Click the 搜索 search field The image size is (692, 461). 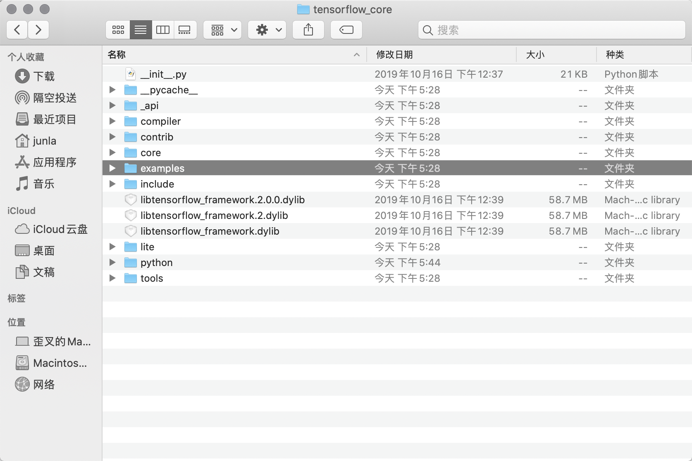coord(551,30)
